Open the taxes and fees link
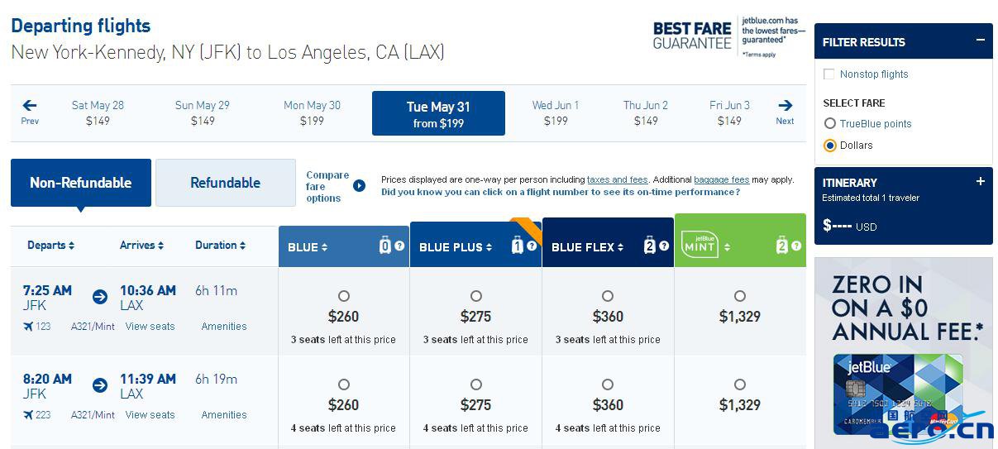This screenshot has height=449, width=998. (618, 179)
